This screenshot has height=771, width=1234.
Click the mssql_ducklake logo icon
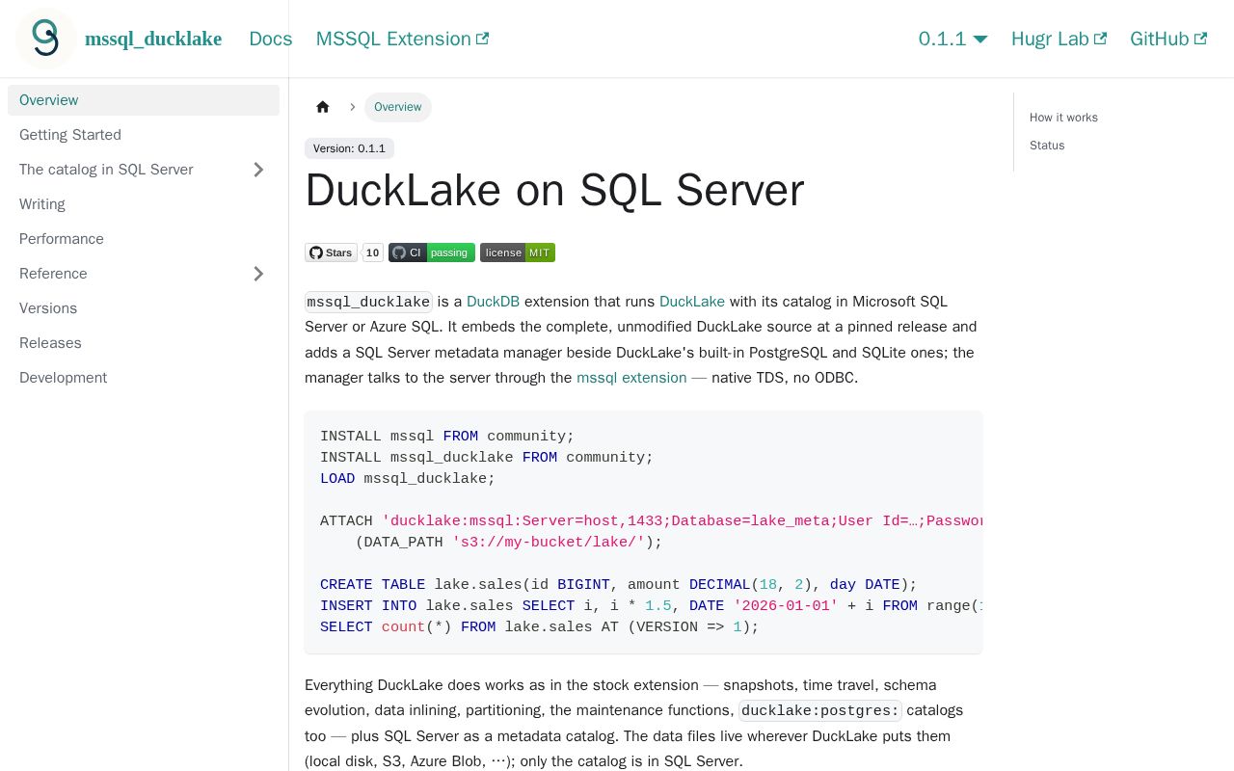45,39
